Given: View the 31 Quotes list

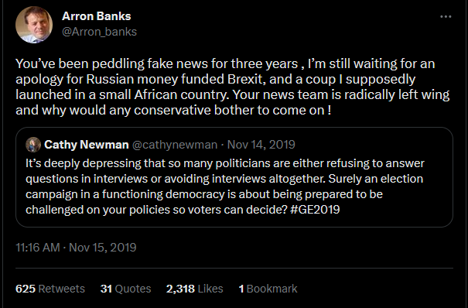Looking at the screenshot, I should (x=125, y=289).
